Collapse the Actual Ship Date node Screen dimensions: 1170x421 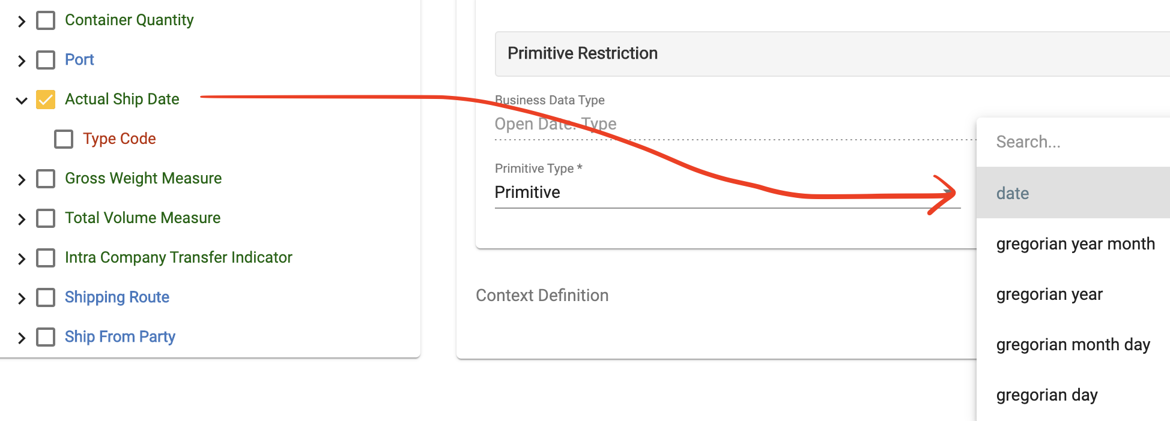click(x=20, y=100)
